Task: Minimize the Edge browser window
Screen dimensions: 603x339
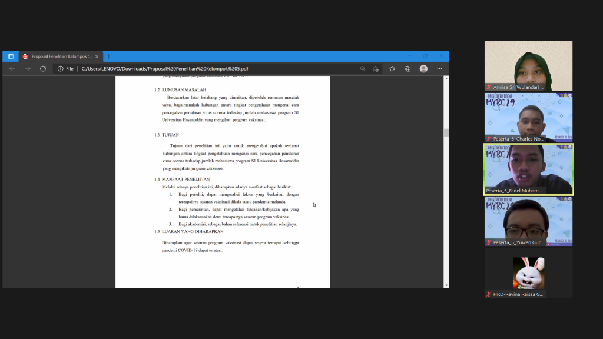Action: point(409,56)
